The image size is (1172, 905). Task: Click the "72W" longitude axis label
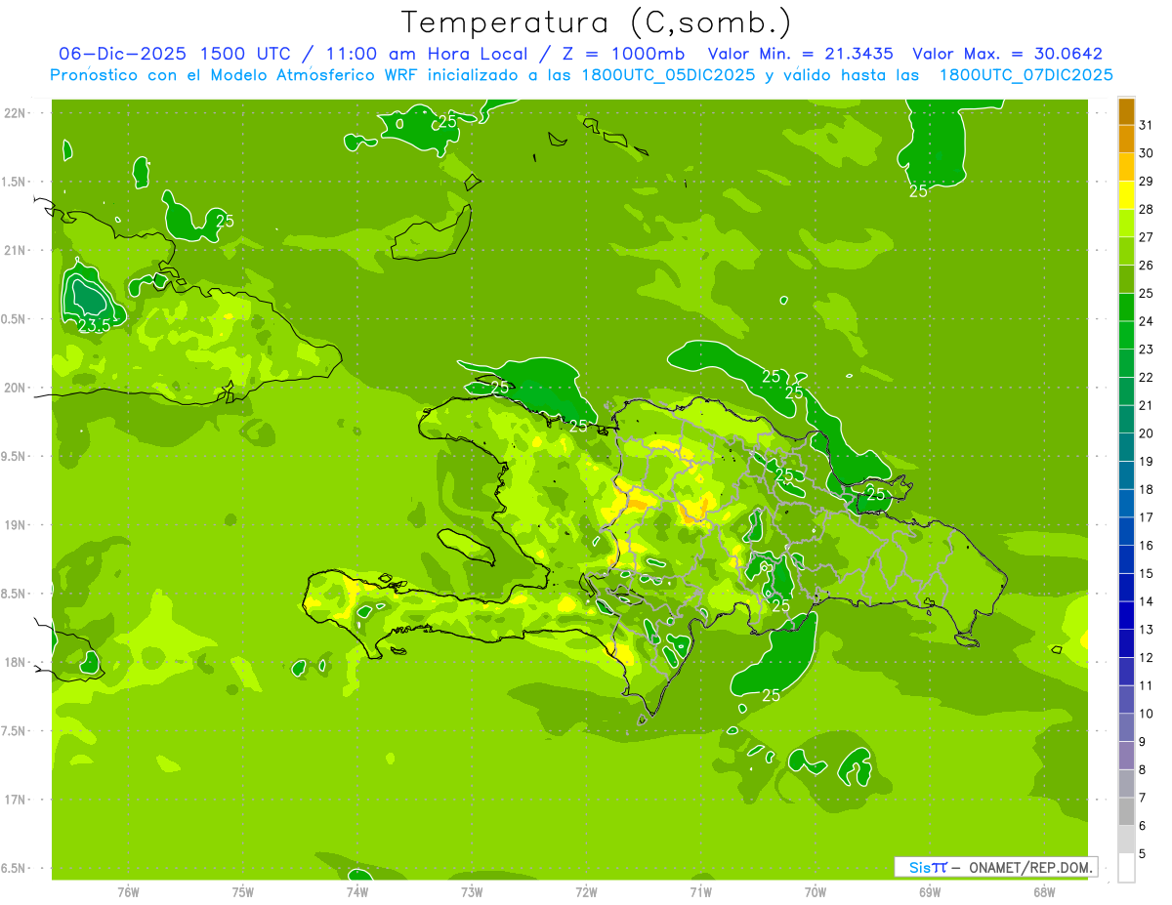586,892
